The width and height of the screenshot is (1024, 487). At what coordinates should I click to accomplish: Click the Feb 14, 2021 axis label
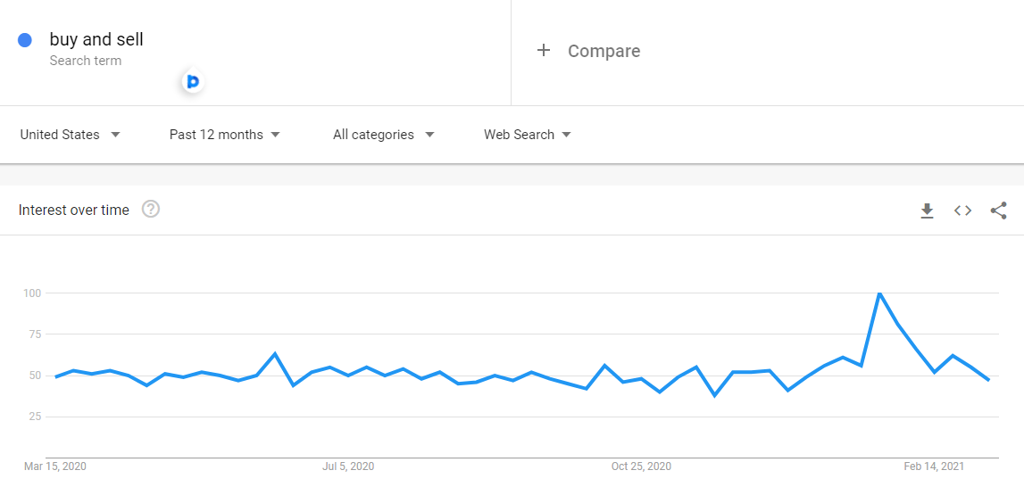coord(934,466)
